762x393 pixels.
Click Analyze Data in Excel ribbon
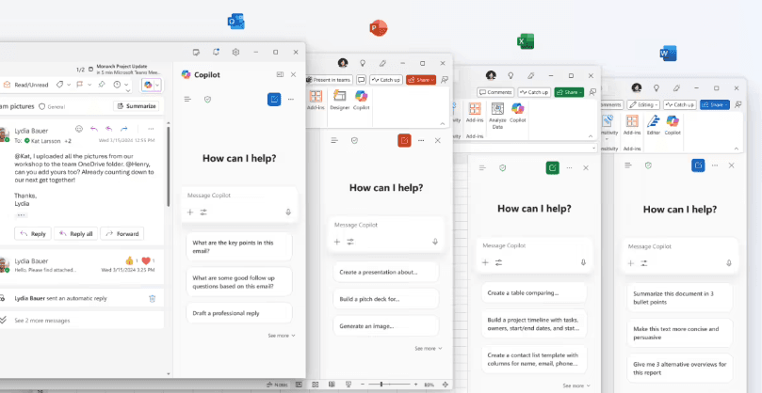497,116
